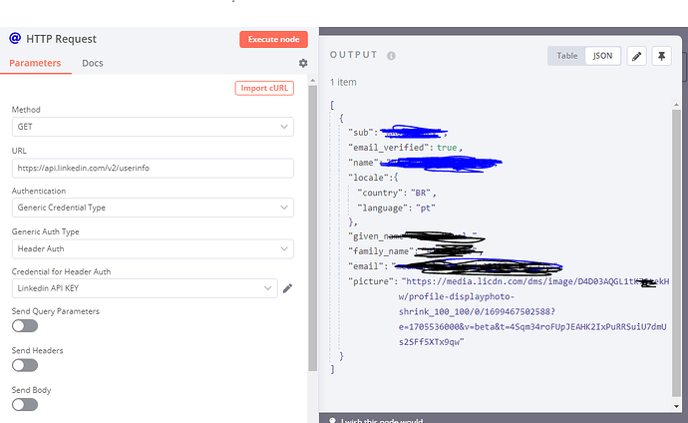
Task: Turn on the Send Body switch
Action: 25,405
